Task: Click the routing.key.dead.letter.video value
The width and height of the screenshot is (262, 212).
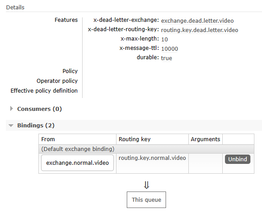Action: coord(200,30)
